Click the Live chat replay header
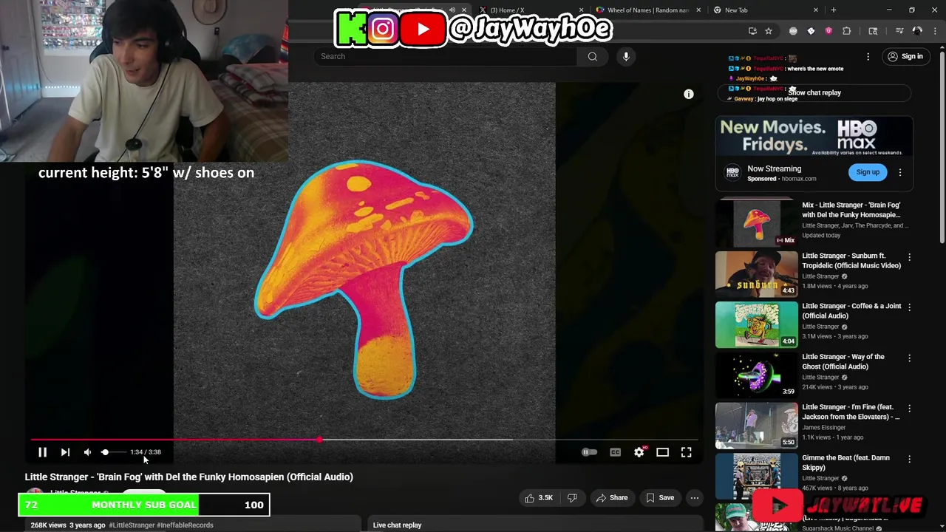946x532 pixels. point(397,525)
